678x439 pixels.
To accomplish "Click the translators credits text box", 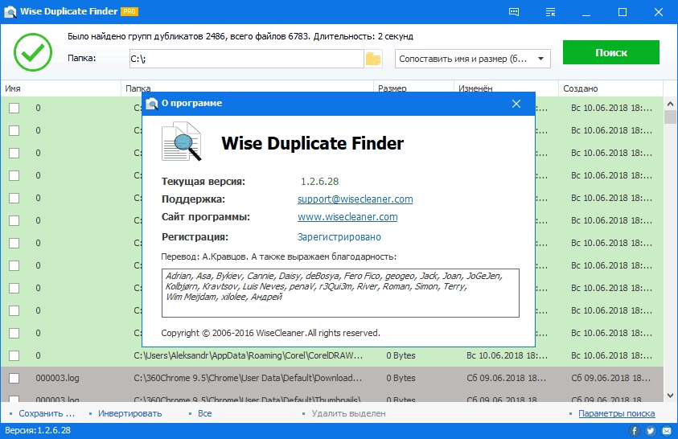I will (x=340, y=293).
